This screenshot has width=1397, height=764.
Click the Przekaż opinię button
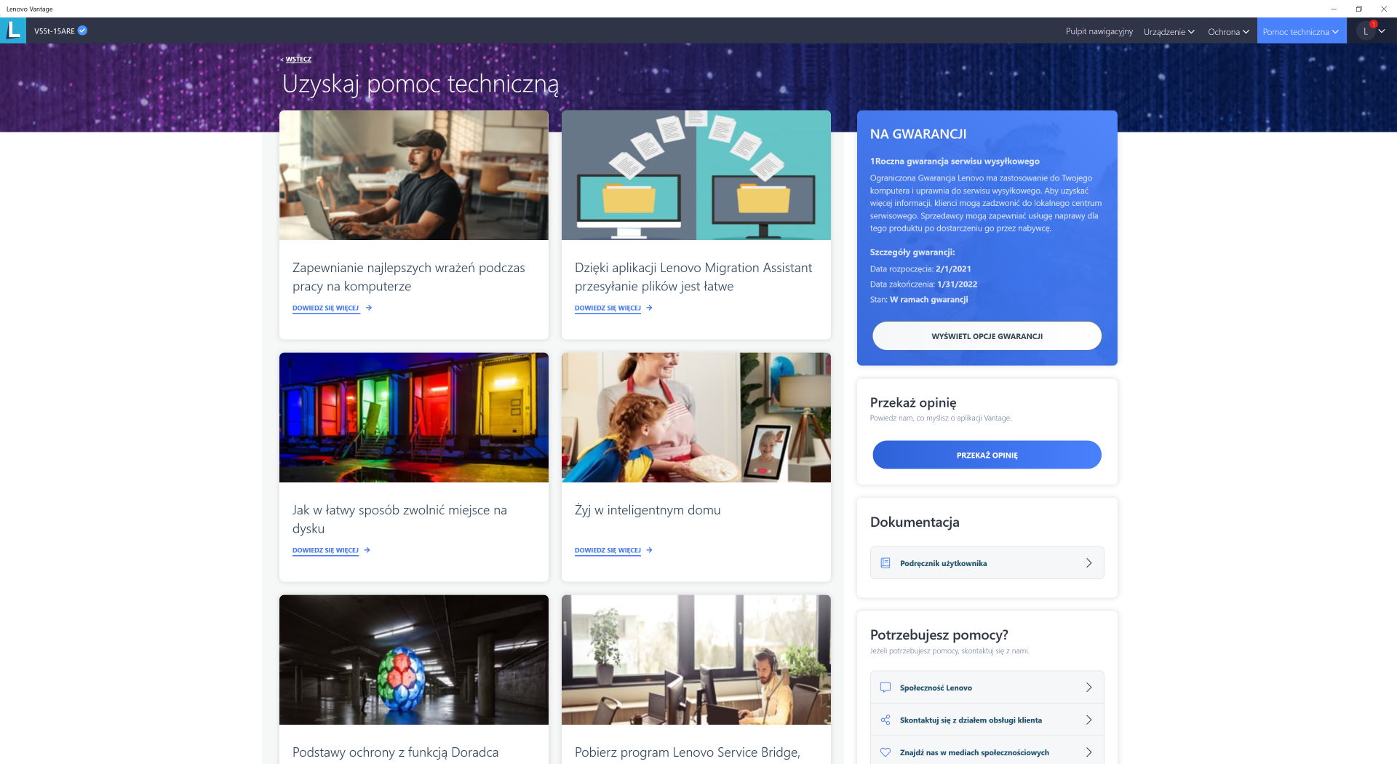[987, 455]
